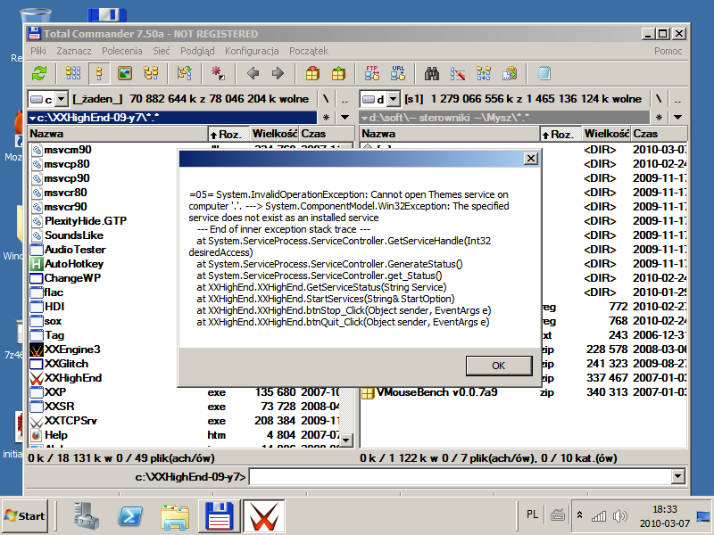Open file search with binoculars icon

click(432, 73)
